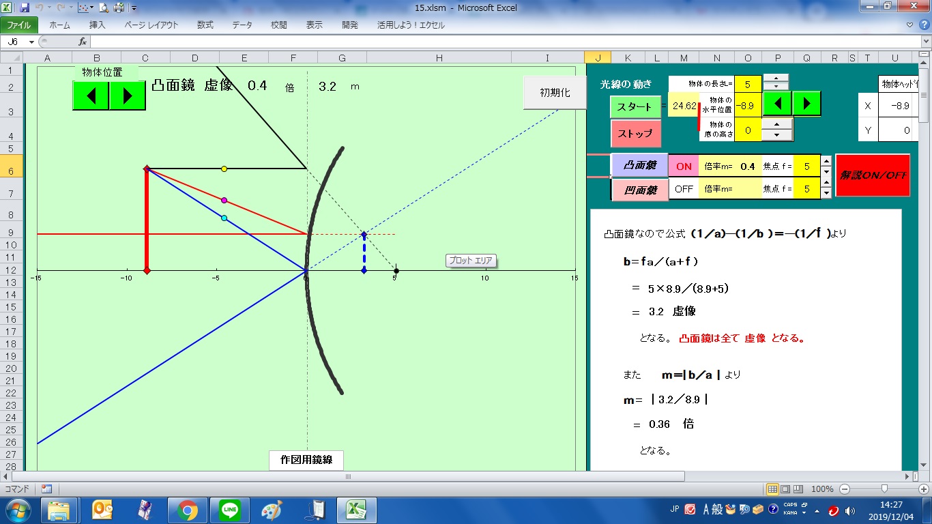Open the chart icon's dropdown arrow

[x=93, y=8]
